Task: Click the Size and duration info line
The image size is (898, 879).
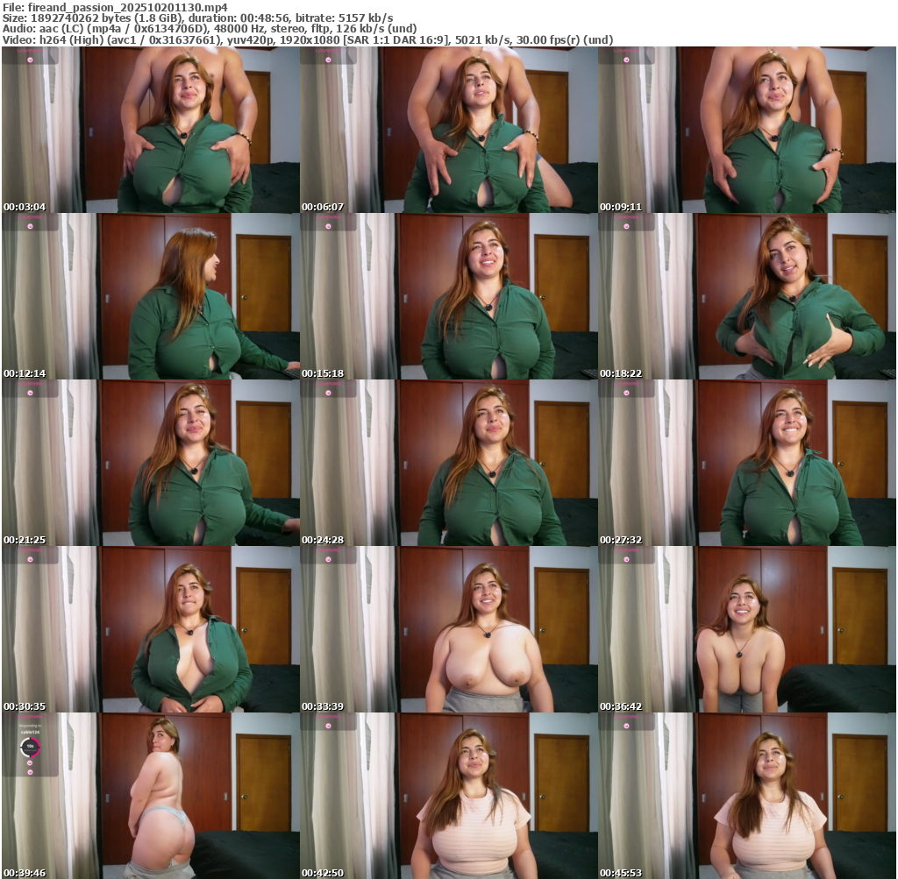Action: [x=197, y=18]
